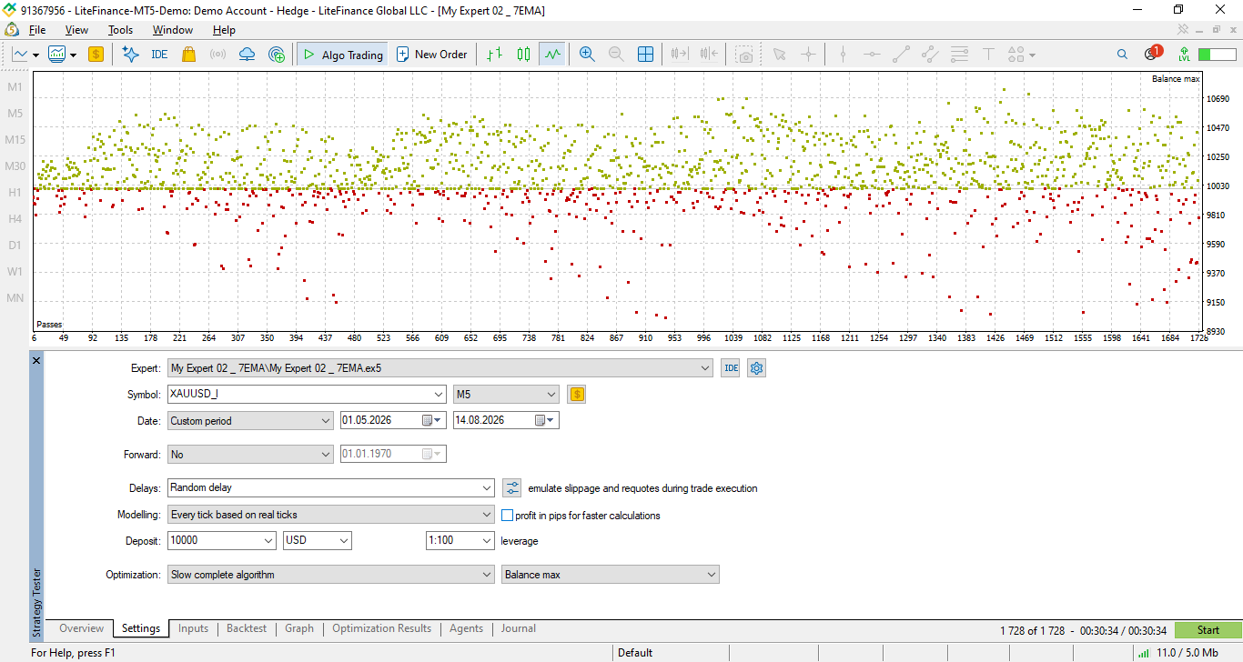Screen dimensions: 1243x662
Task: Click IDE button next to Expert field
Action: [x=730, y=368]
